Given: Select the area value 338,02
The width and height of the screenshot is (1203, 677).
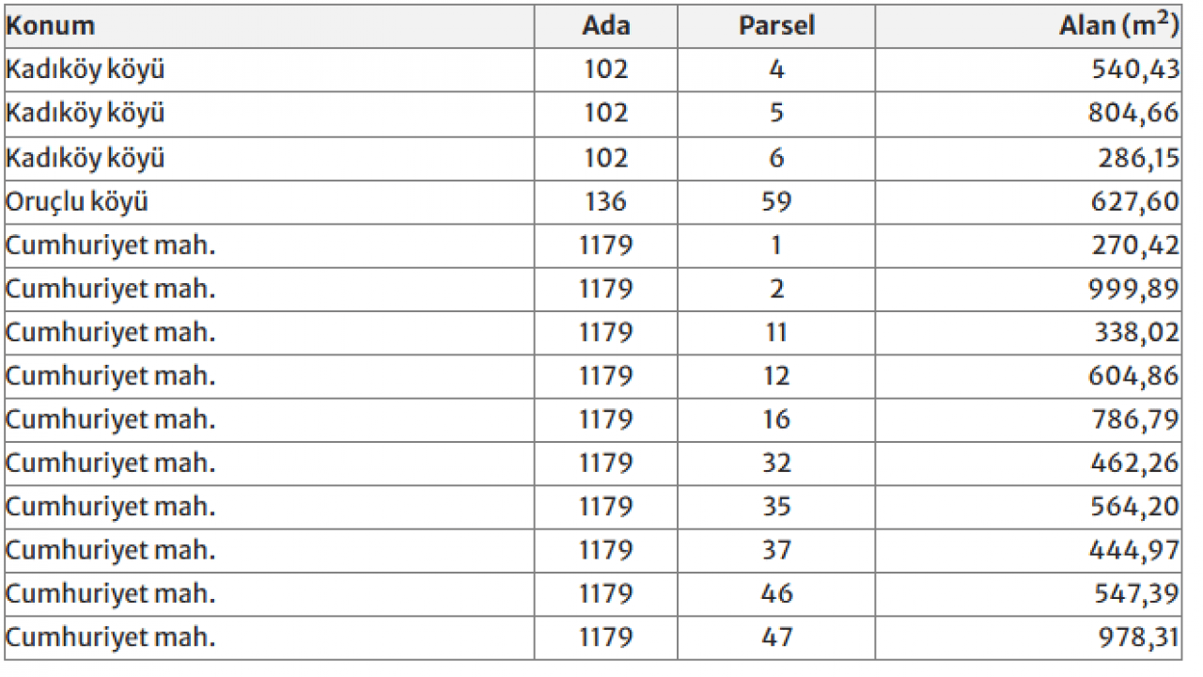Looking at the screenshot, I should tap(1135, 332).
